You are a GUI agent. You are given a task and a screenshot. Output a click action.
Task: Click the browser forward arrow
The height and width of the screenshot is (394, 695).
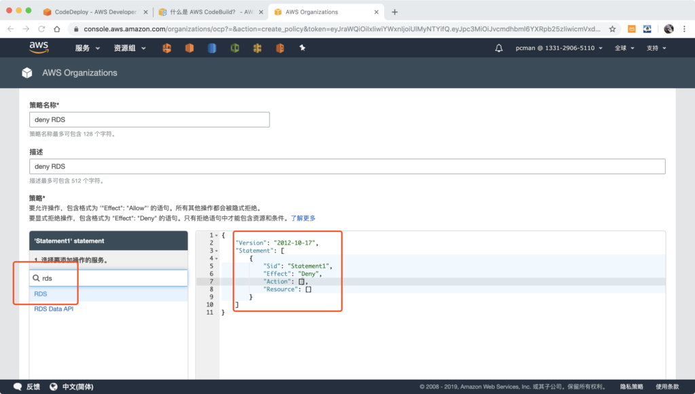26,28
